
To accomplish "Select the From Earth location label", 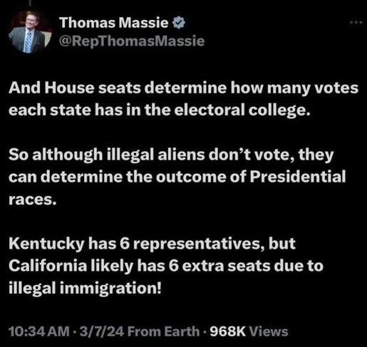I will (164, 331).
